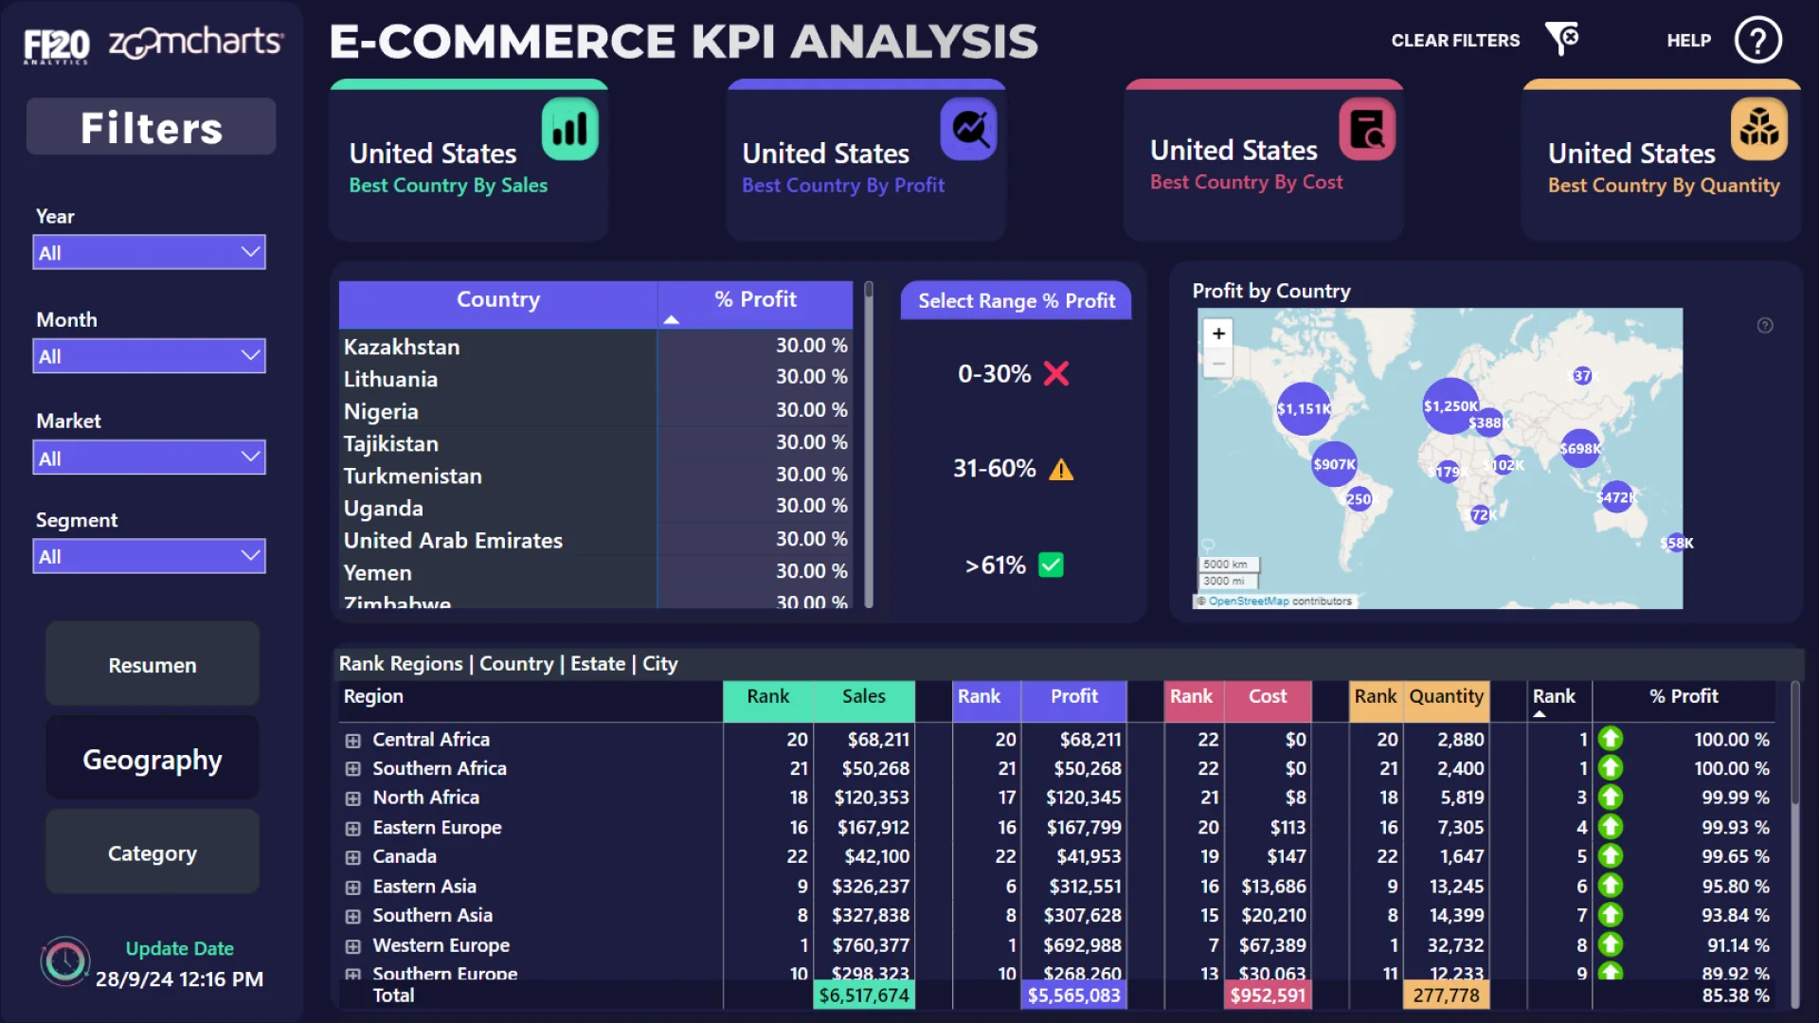Click the small map help icon
This screenshot has height=1023, width=1819.
[x=1765, y=326]
